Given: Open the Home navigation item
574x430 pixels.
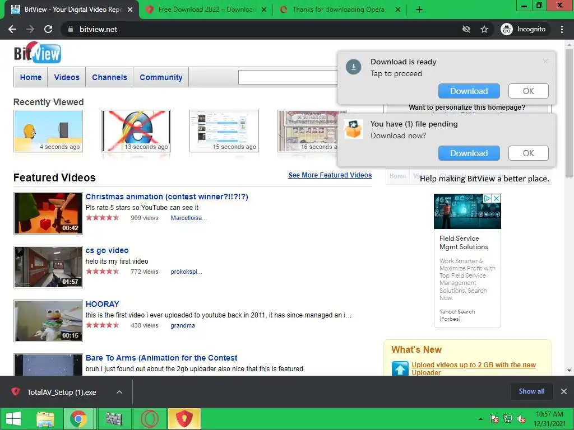Looking at the screenshot, I should tap(31, 77).
